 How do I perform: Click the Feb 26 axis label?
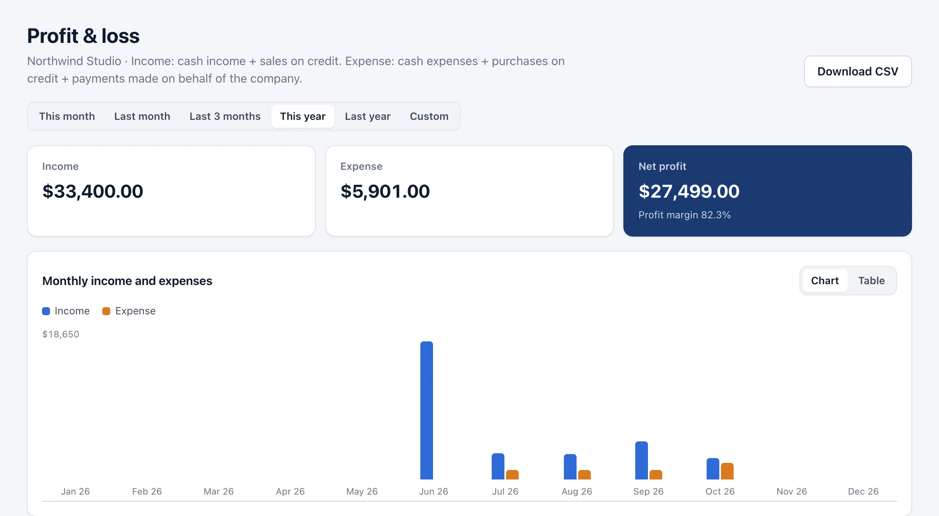tap(147, 491)
